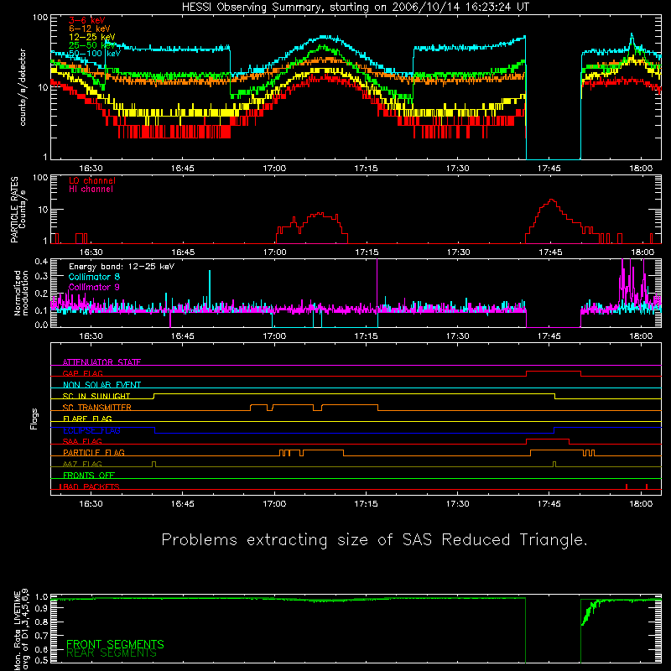Screen dimensions: 671x671
Task: Select the FRONT SEGMENTS legend label
Action: point(115,644)
